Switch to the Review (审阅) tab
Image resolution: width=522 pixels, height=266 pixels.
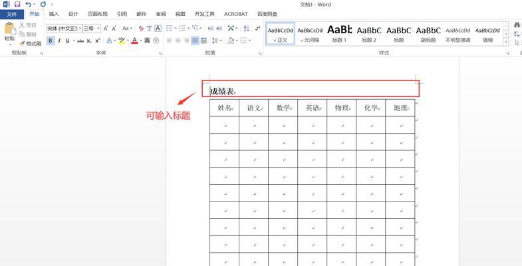(161, 14)
